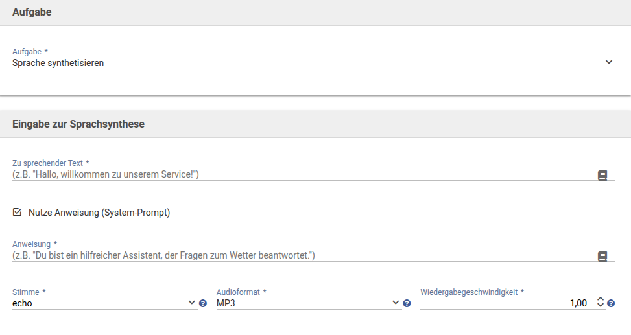
Task: Click the Wiedergabegeschwindigkeit number field
Action: click(506, 303)
